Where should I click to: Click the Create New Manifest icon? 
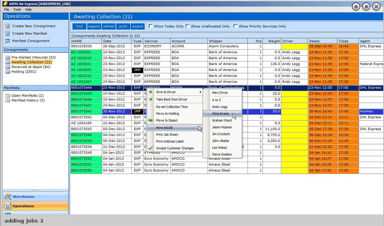pyautogui.click(x=7, y=33)
